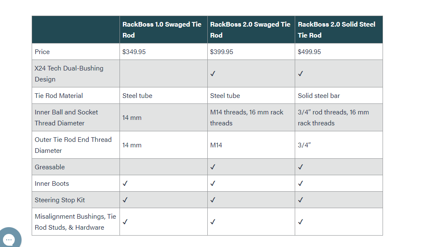421x247 pixels.
Task: Click Misalignment Bushings checkmark for Solid Steel
Action: point(301,222)
